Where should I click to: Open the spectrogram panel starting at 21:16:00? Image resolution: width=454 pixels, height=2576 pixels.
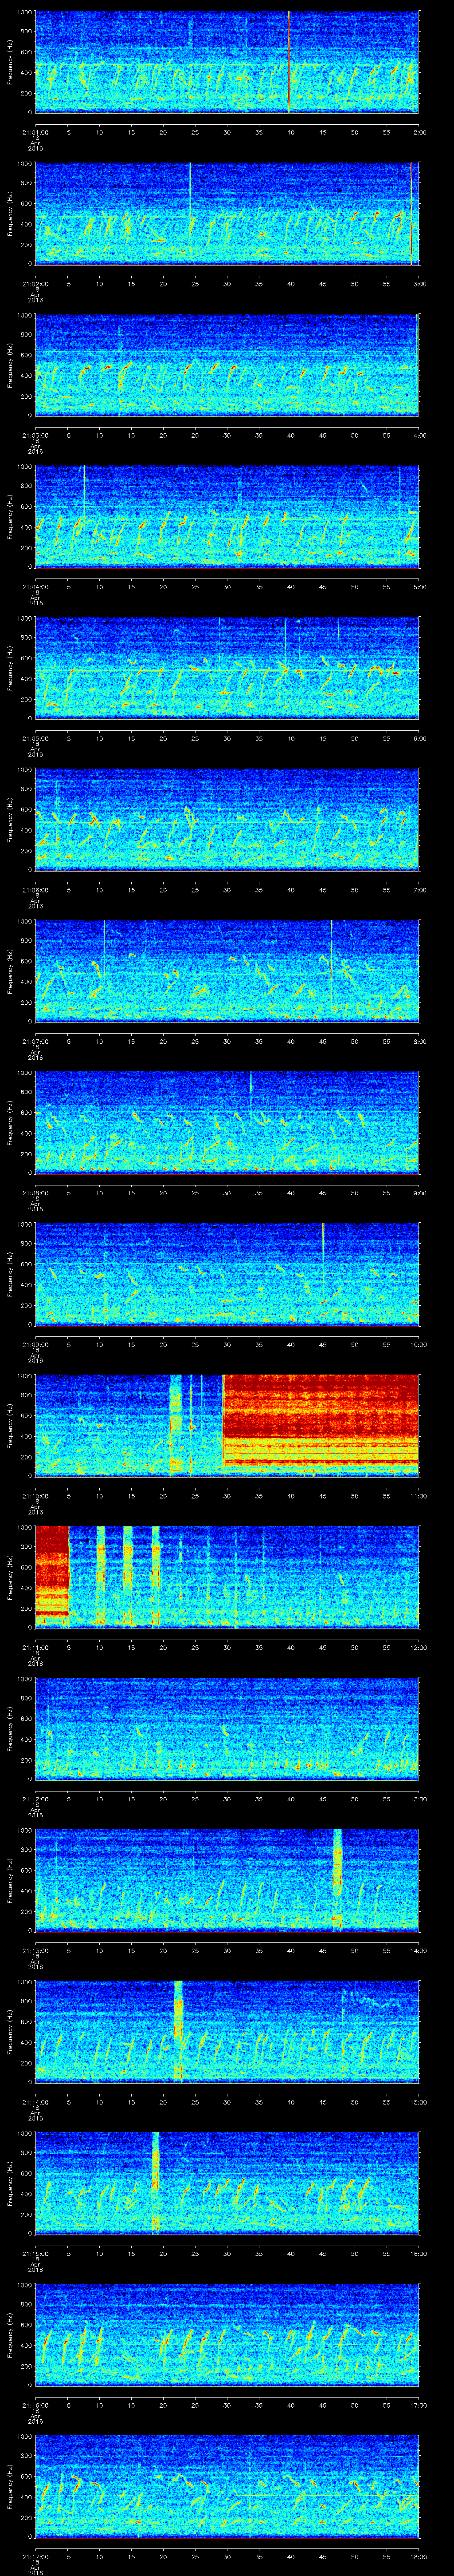227,2334
